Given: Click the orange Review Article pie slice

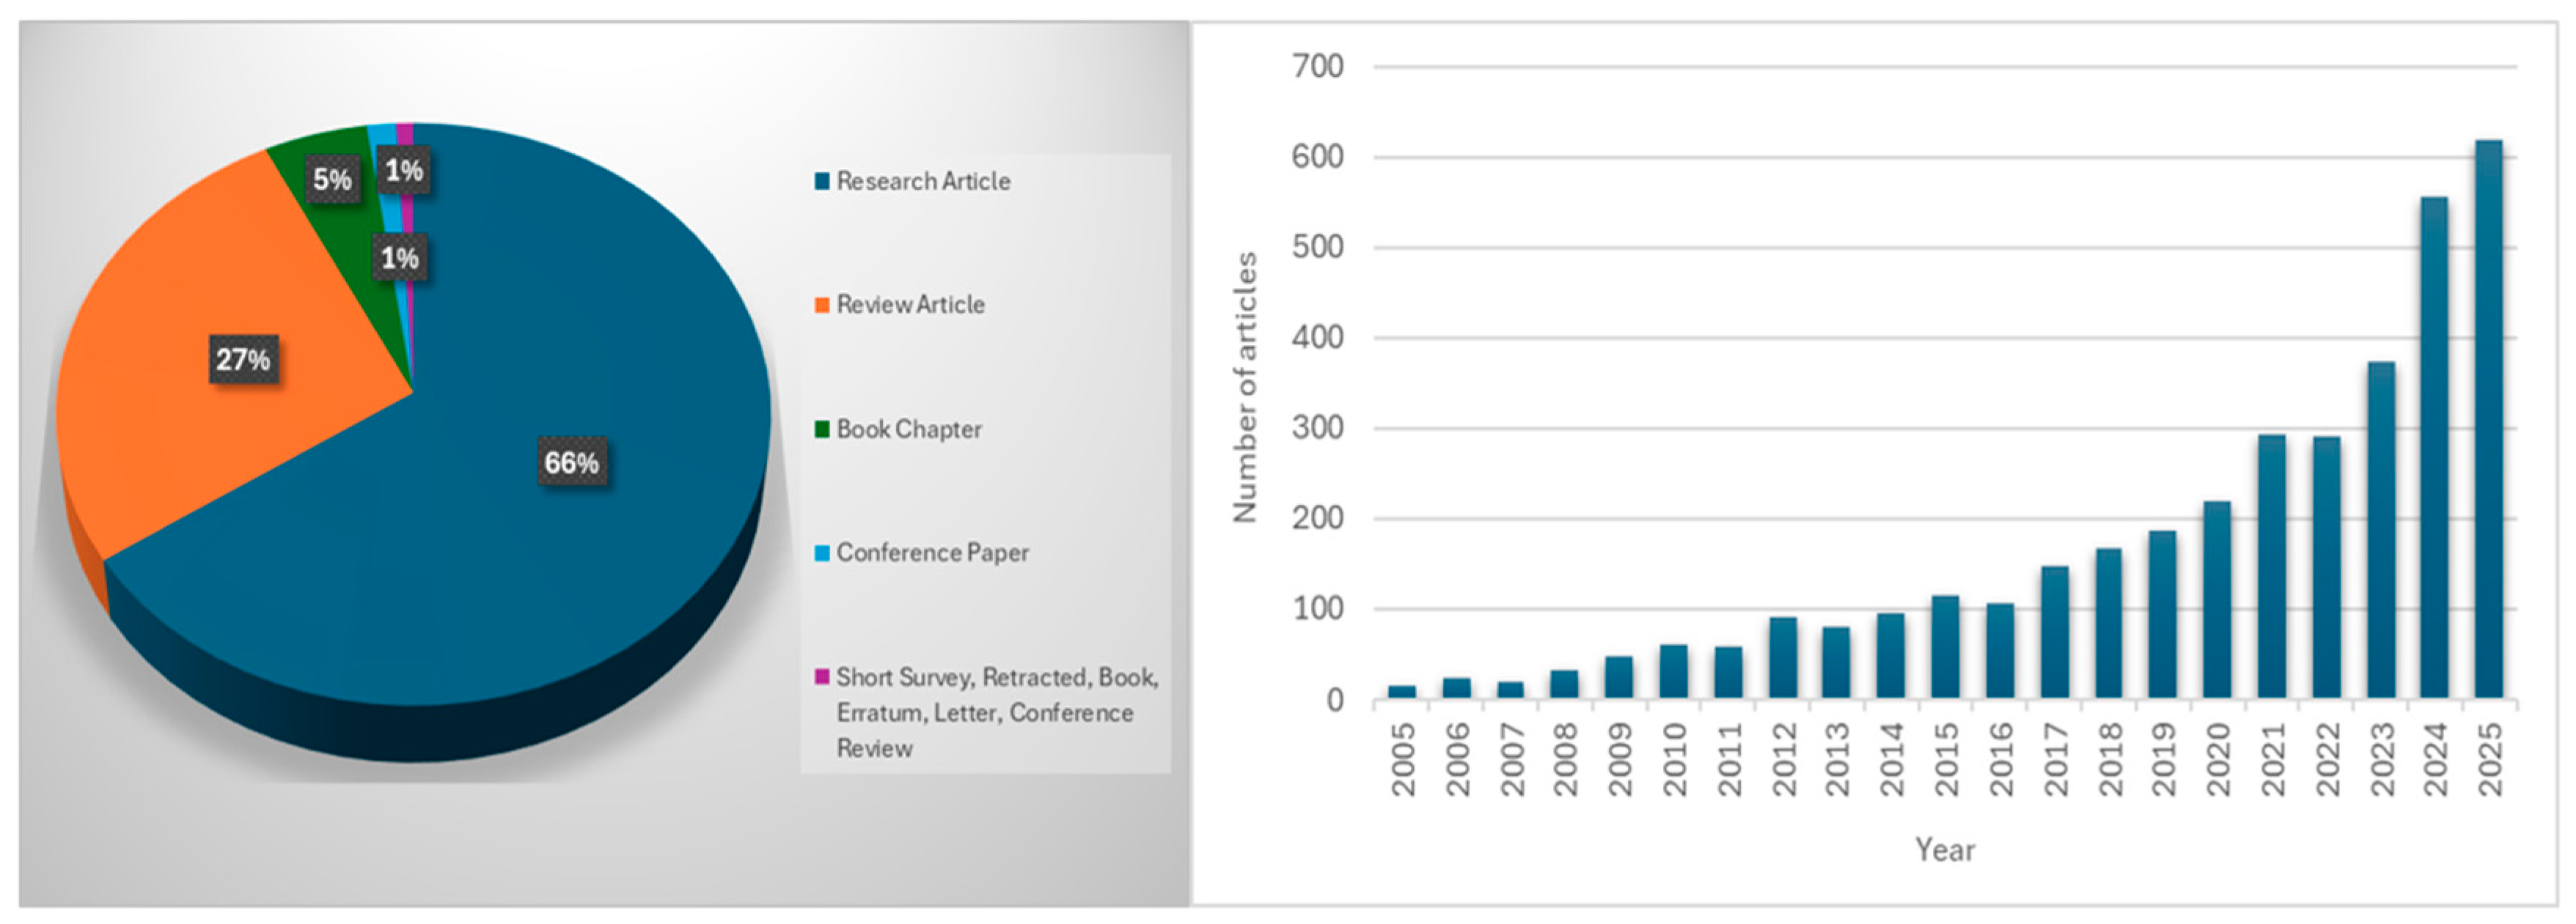Looking at the screenshot, I should [200, 440].
